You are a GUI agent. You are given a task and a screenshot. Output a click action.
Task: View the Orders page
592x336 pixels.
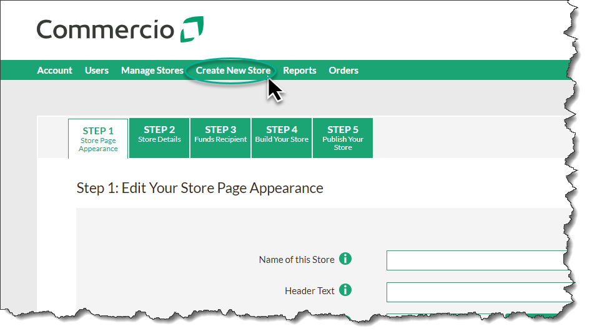click(x=343, y=70)
